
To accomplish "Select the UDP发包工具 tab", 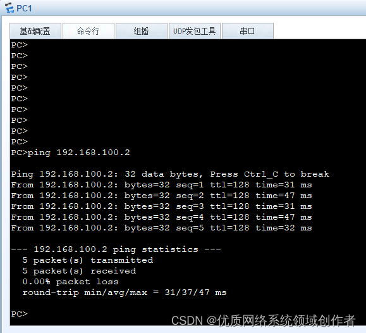I will 195,31.
